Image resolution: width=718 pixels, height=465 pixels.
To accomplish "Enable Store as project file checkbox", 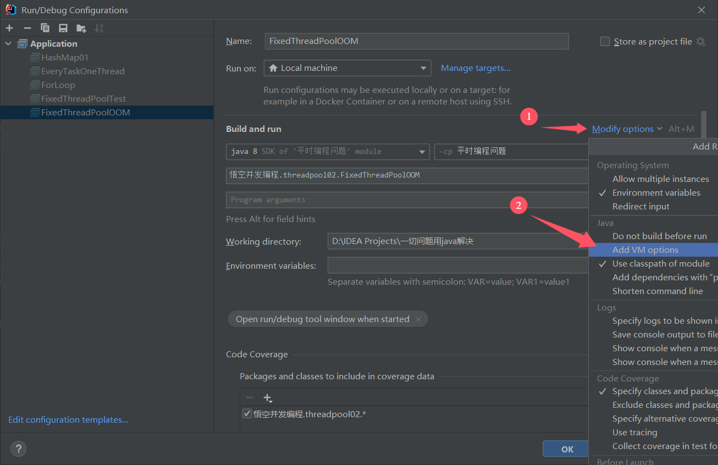I will (605, 41).
